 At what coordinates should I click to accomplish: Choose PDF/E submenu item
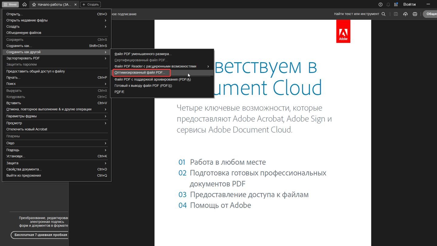[162, 92]
